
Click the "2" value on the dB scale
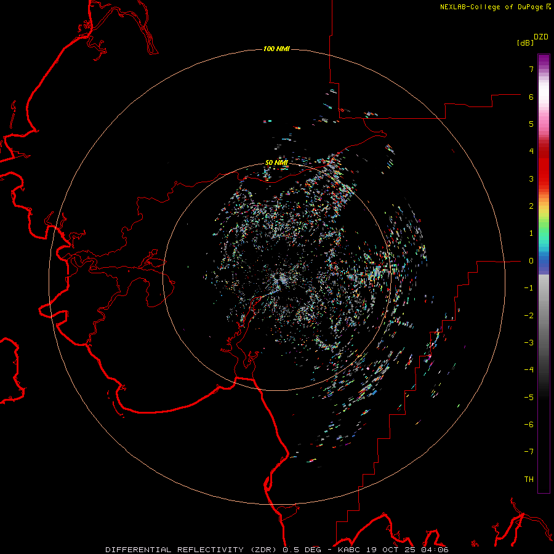coord(531,206)
